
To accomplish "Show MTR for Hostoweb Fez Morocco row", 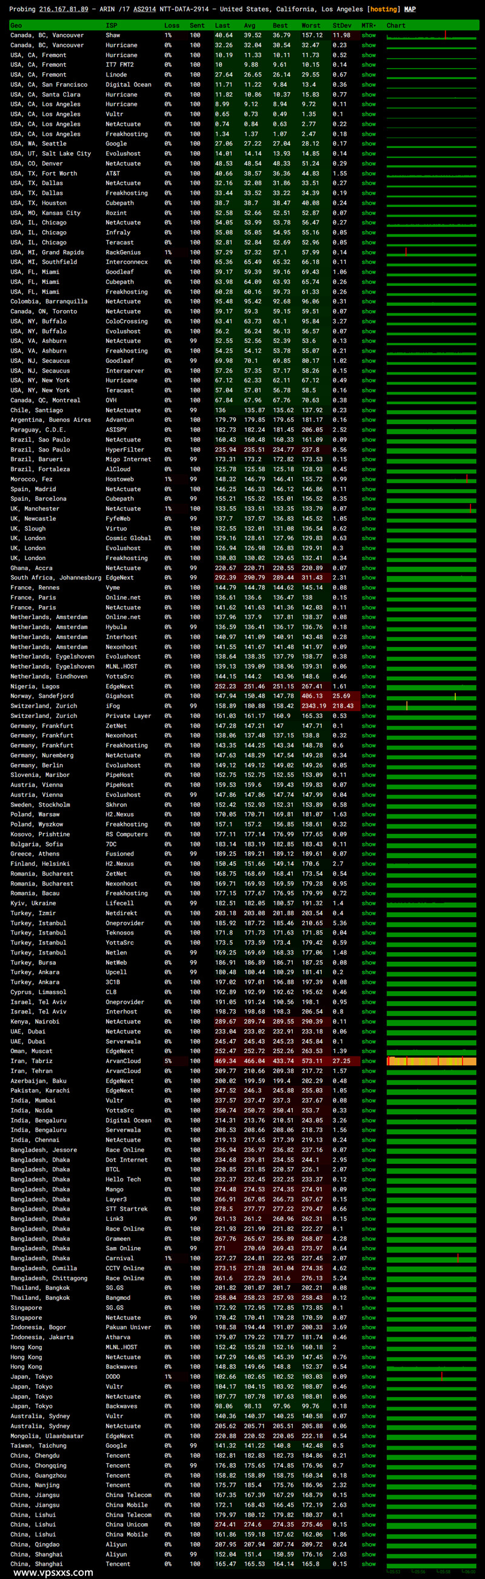I will [369, 479].
